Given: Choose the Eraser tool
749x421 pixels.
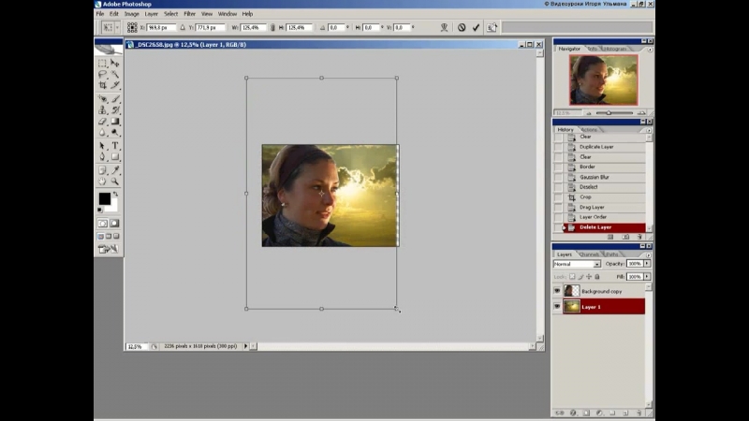Looking at the screenshot, I should pos(103,121).
